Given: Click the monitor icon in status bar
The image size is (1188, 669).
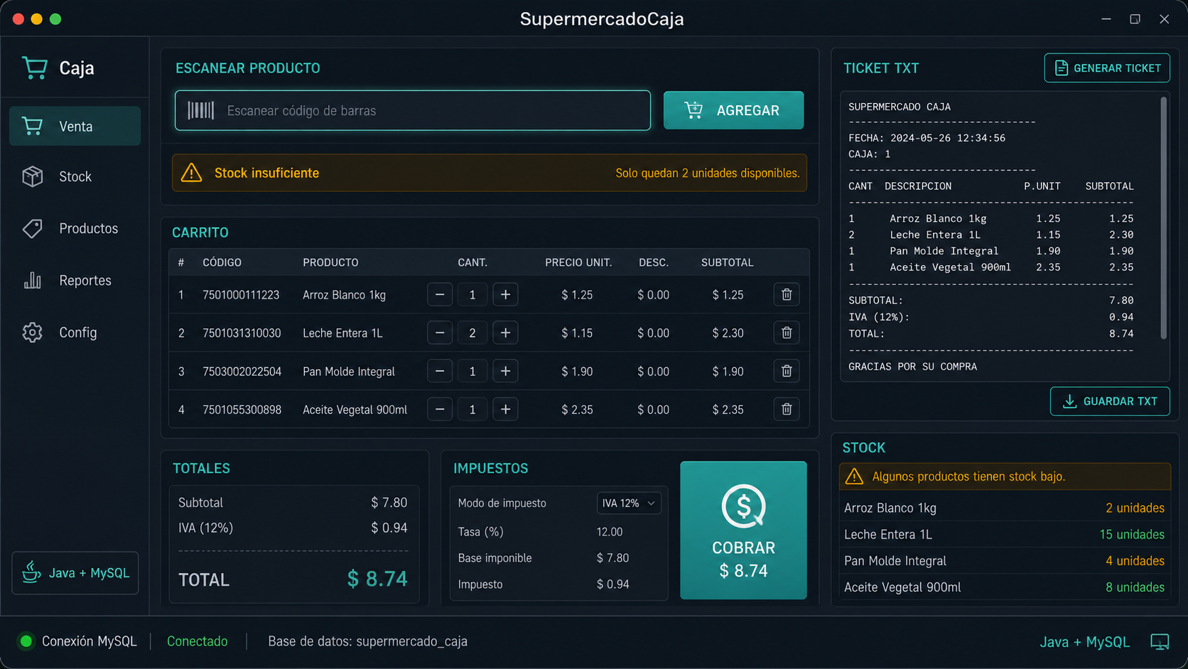Looking at the screenshot, I should 1160,642.
